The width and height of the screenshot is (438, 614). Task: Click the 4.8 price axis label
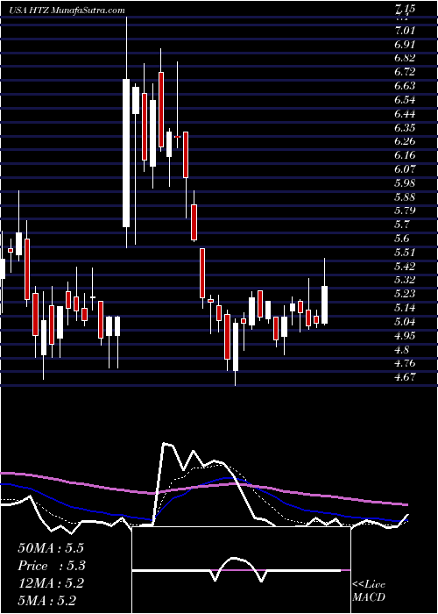[x=403, y=350]
